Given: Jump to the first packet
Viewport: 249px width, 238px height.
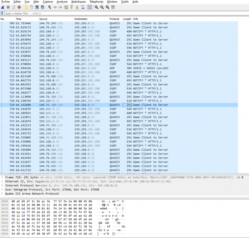Looking at the screenshot, I should click(x=72, y=7).
